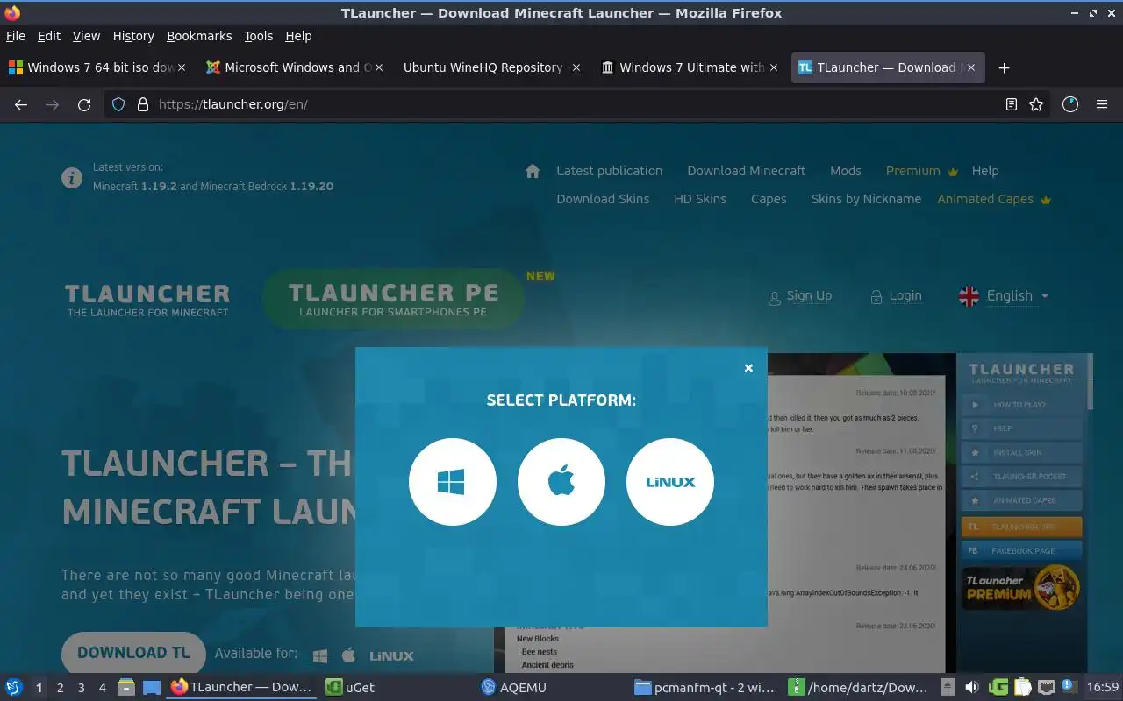Click the home icon in site navigation

pyautogui.click(x=533, y=171)
